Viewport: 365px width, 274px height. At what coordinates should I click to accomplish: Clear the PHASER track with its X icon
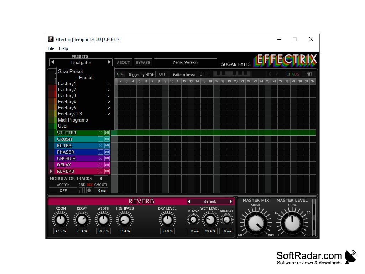pos(100,152)
